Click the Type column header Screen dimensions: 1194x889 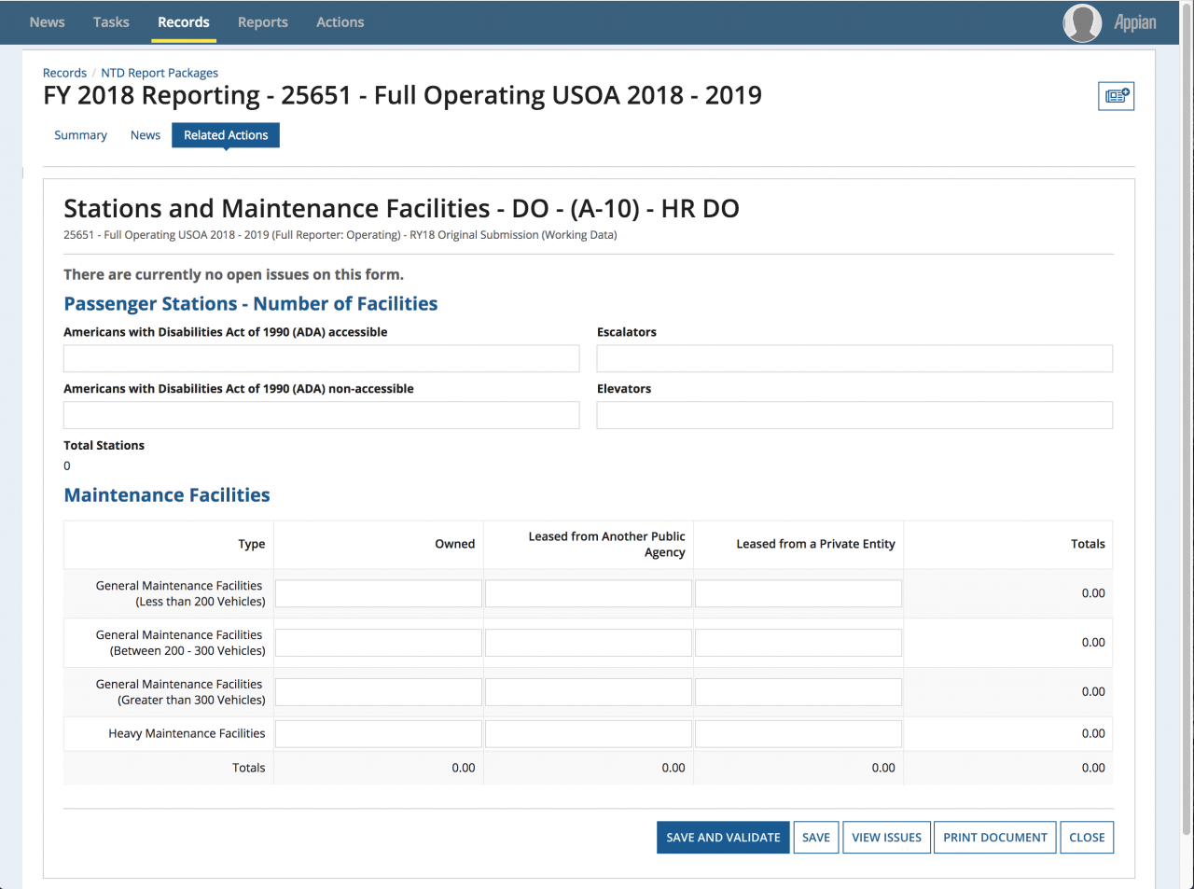tap(252, 544)
